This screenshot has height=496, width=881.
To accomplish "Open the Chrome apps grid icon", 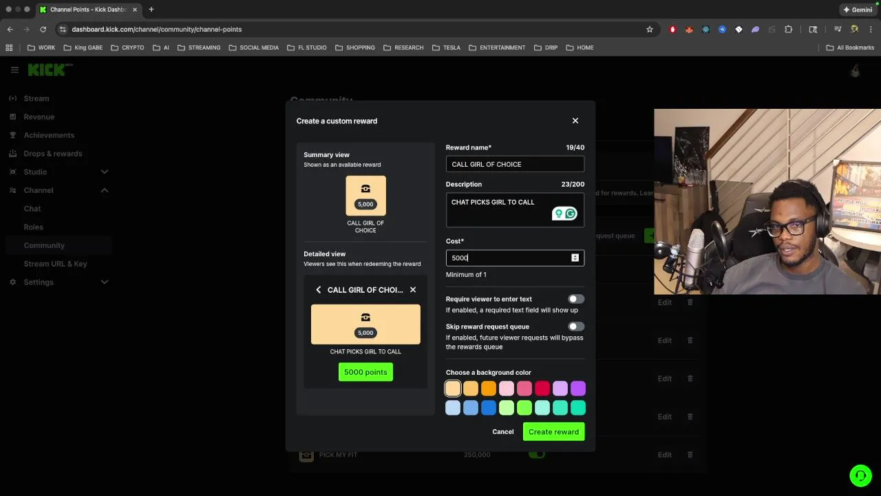I will point(9,48).
